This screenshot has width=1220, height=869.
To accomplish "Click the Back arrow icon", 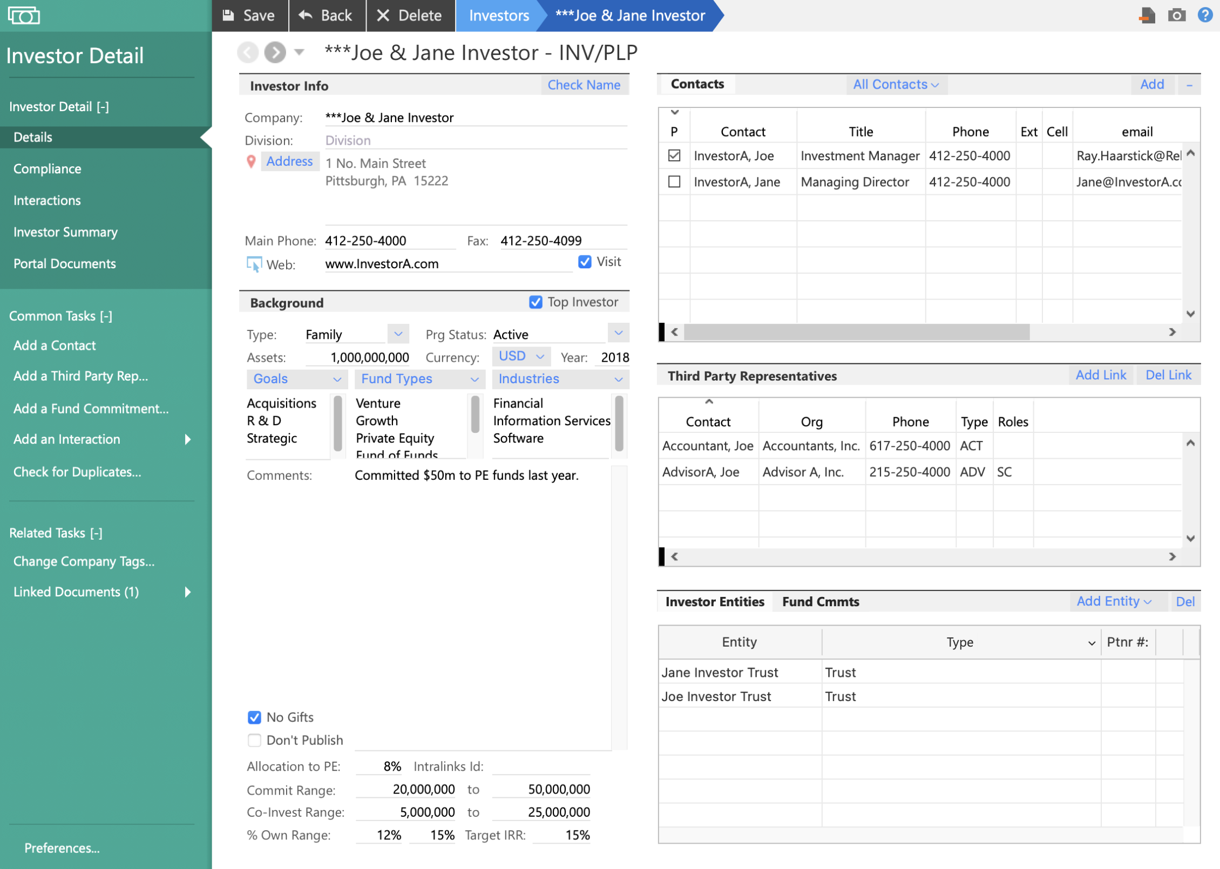I will coord(306,15).
